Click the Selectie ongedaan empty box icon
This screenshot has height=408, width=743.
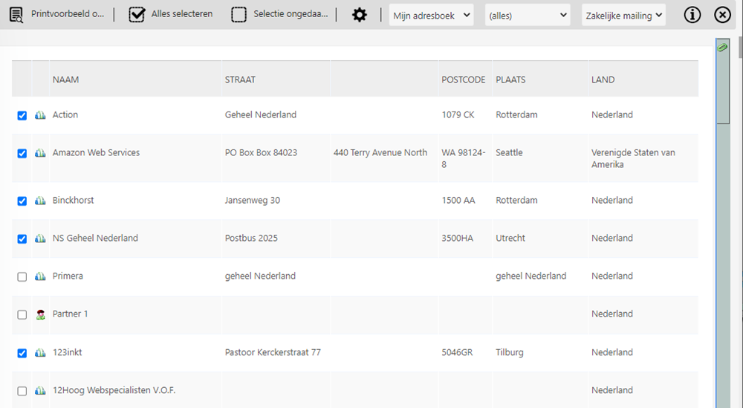tap(239, 15)
